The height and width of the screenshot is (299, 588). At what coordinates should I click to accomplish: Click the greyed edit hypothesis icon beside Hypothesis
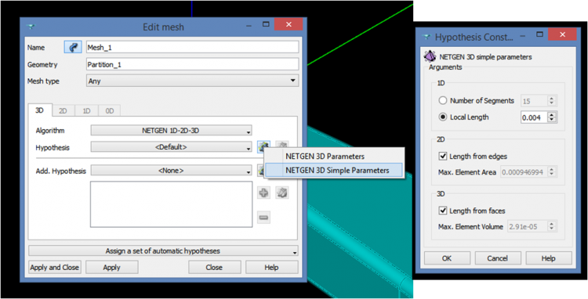point(282,146)
